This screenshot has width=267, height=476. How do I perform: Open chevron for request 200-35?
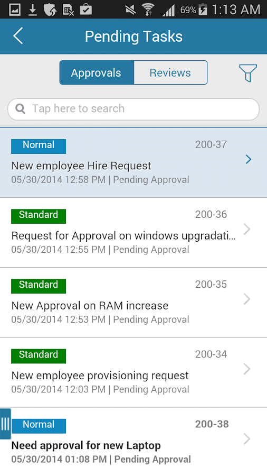coord(247,299)
